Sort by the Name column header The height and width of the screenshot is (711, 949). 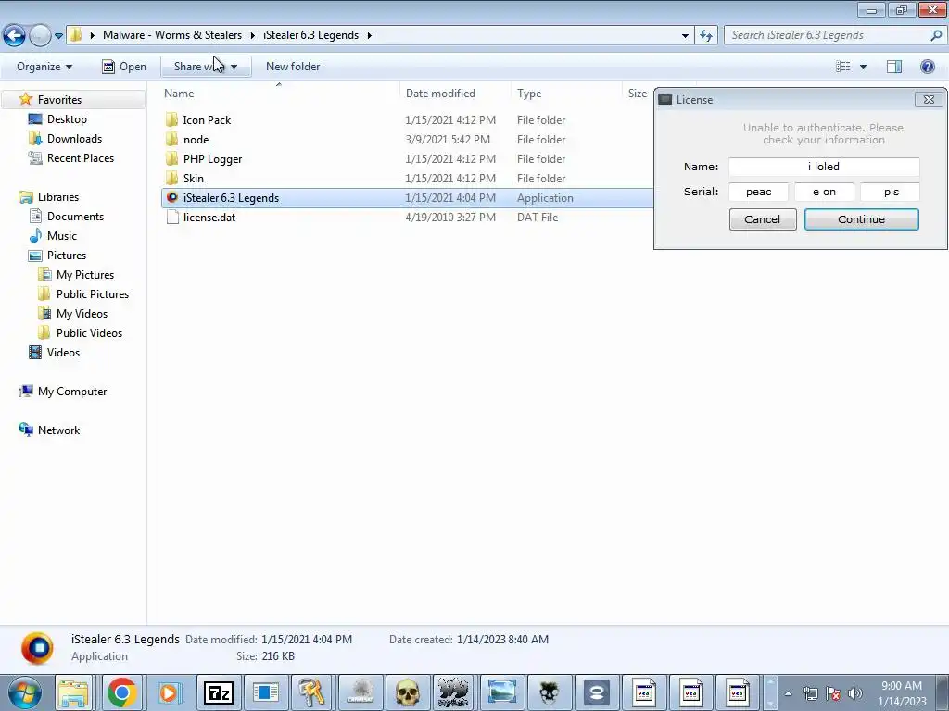tap(179, 94)
